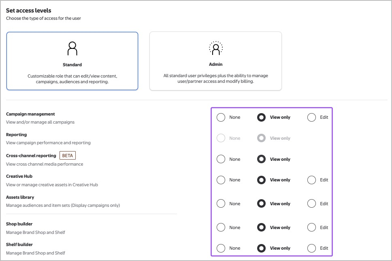This screenshot has height=261, width=392.
Task: Select View only for Shelf builder
Action: point(261,248)
